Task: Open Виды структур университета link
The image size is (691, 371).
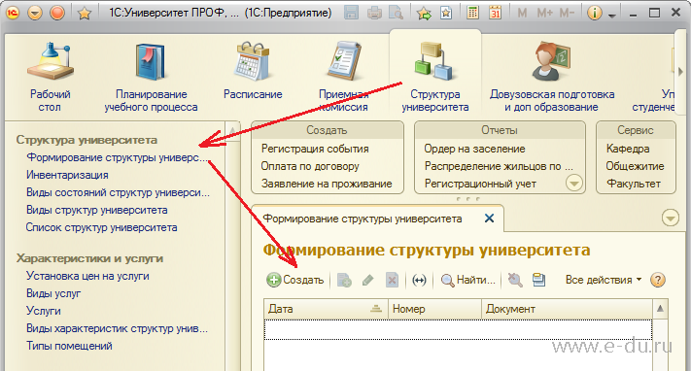Action: [96, 210]
